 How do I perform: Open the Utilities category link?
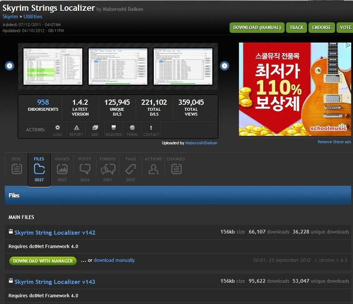[x=32, y=16]
